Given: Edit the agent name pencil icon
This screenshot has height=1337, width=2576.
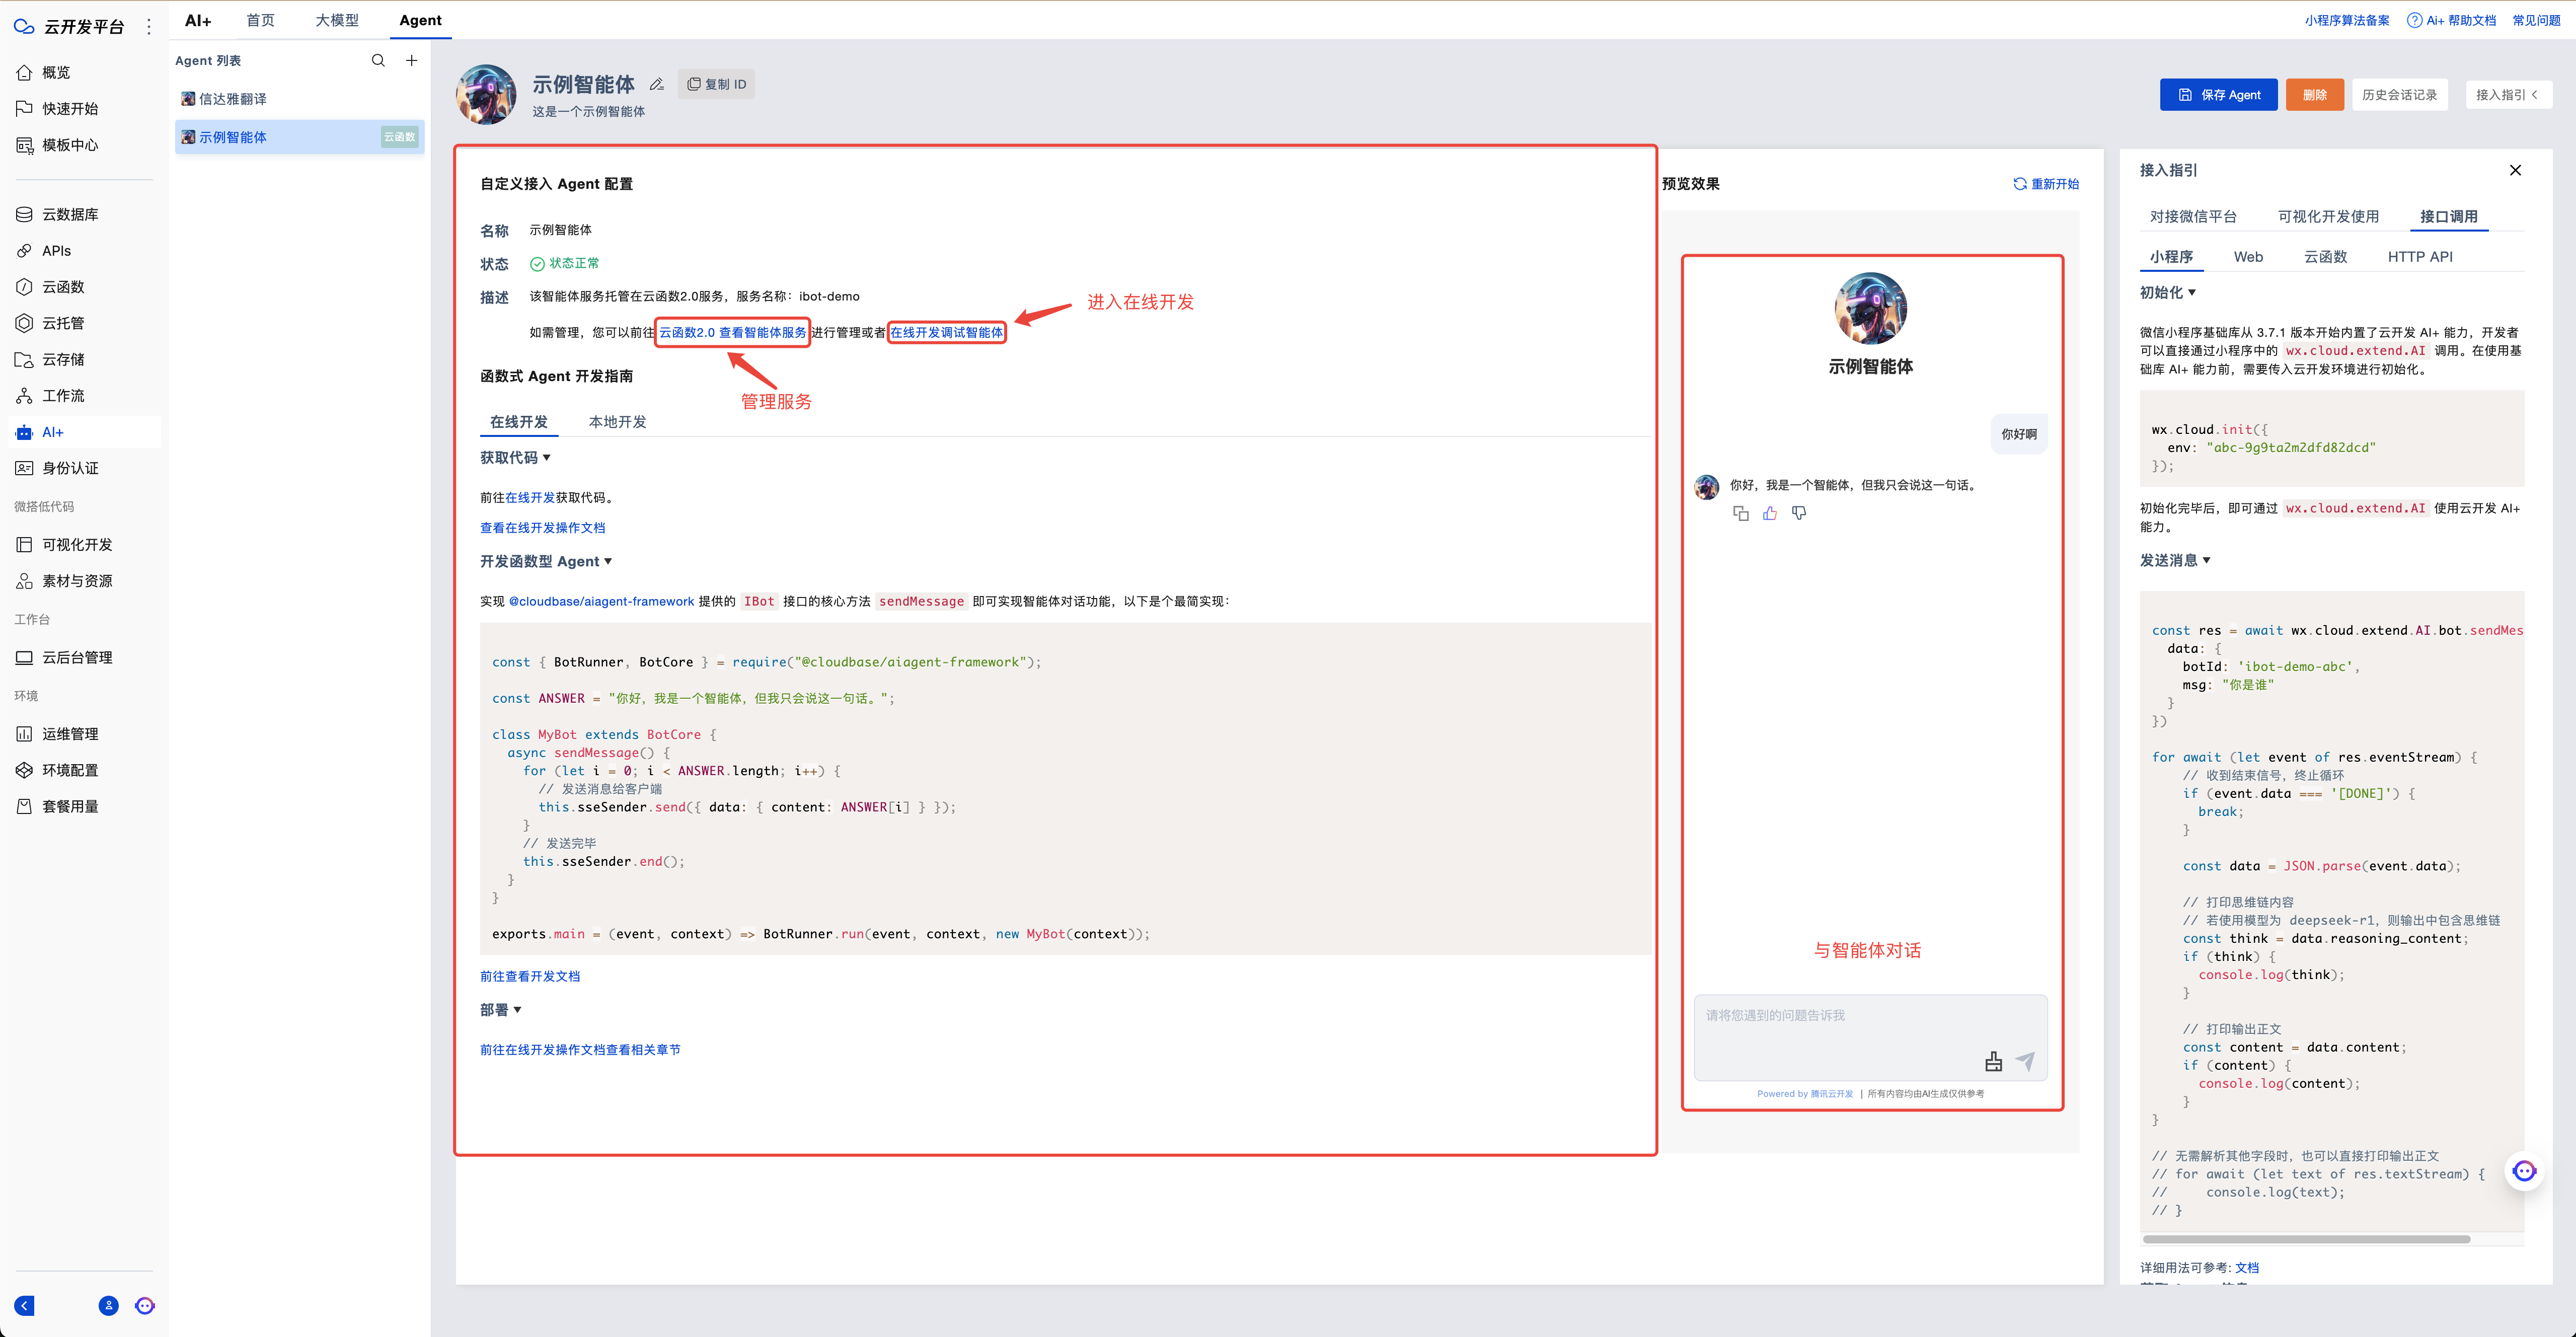Looking at the screenshot, I should point(656,85).
